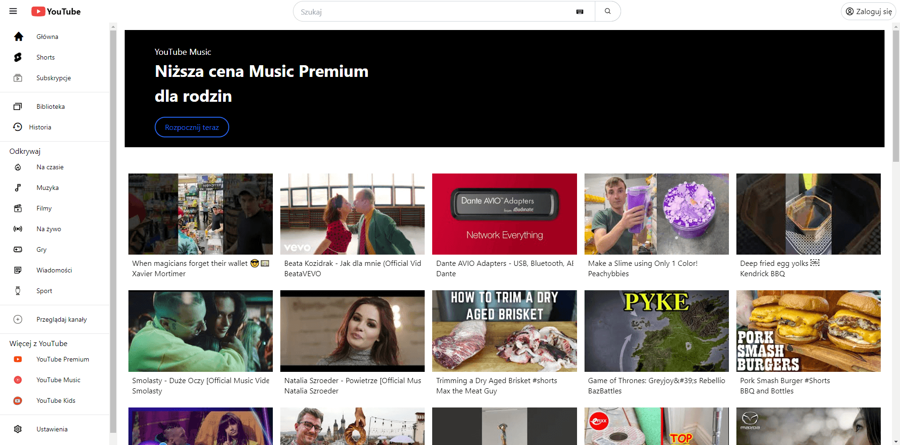Start a search with the magnifier icon
The height and width of the screenshot is (445, 900).
click(607, 11)
